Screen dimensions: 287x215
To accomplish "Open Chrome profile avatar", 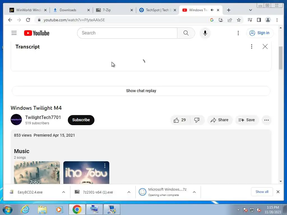I will tap(268, 20).
